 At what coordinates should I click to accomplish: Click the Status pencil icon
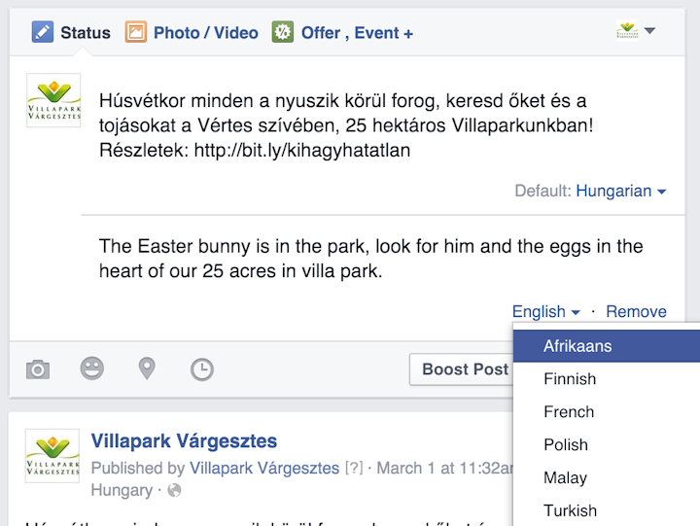43,32
